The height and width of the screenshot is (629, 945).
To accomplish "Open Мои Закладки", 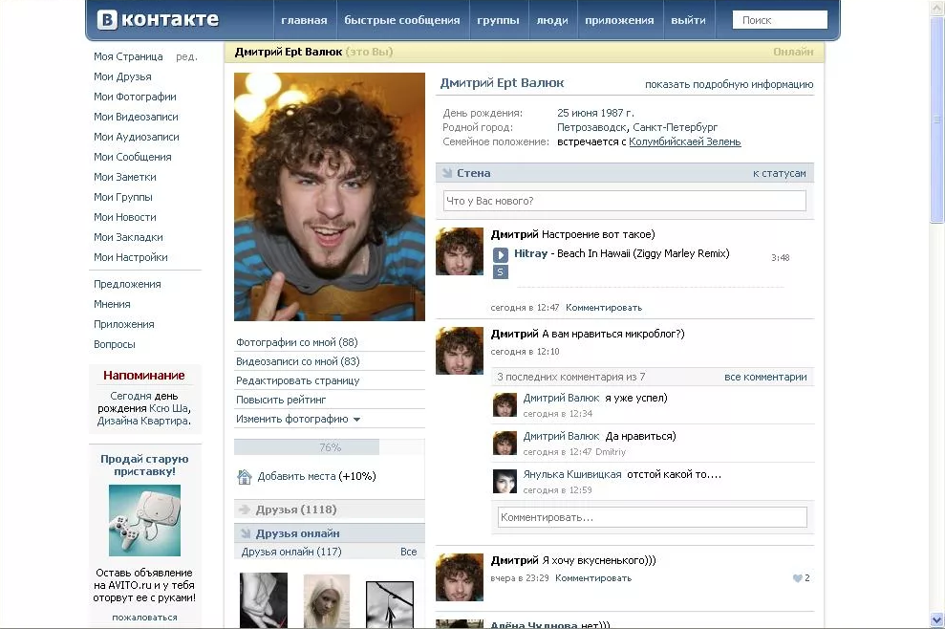I will pos(128,237).
